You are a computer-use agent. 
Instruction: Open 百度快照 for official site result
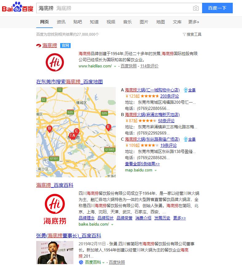pos(128,66)
